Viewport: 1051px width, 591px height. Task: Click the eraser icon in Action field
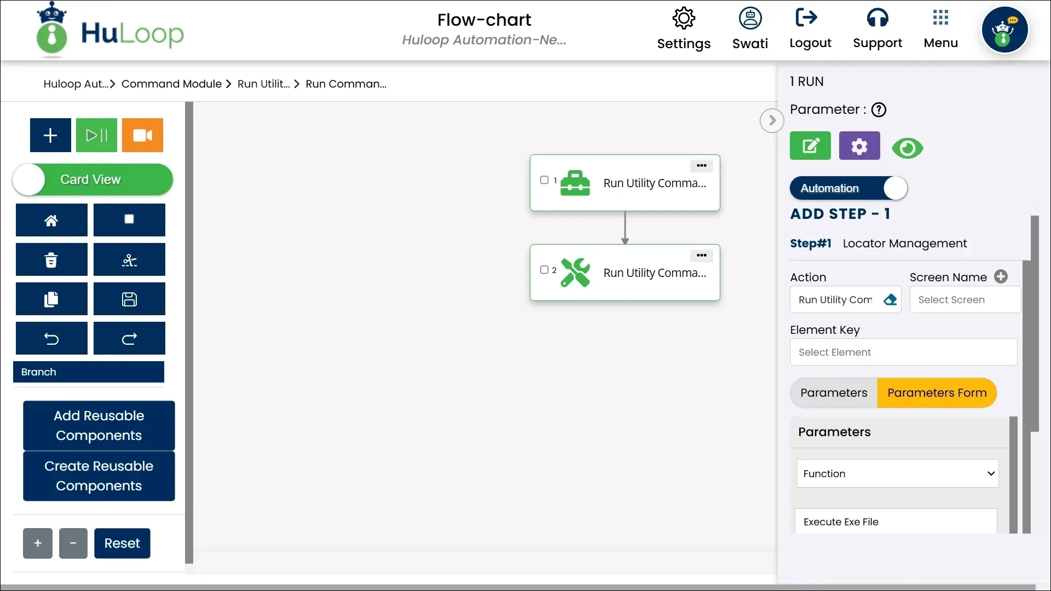point(890,300)
